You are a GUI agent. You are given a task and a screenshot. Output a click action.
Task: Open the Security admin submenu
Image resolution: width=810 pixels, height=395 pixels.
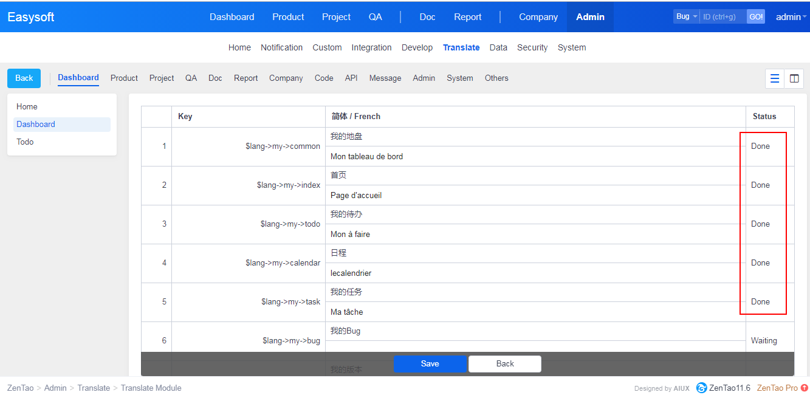point(532,47)
